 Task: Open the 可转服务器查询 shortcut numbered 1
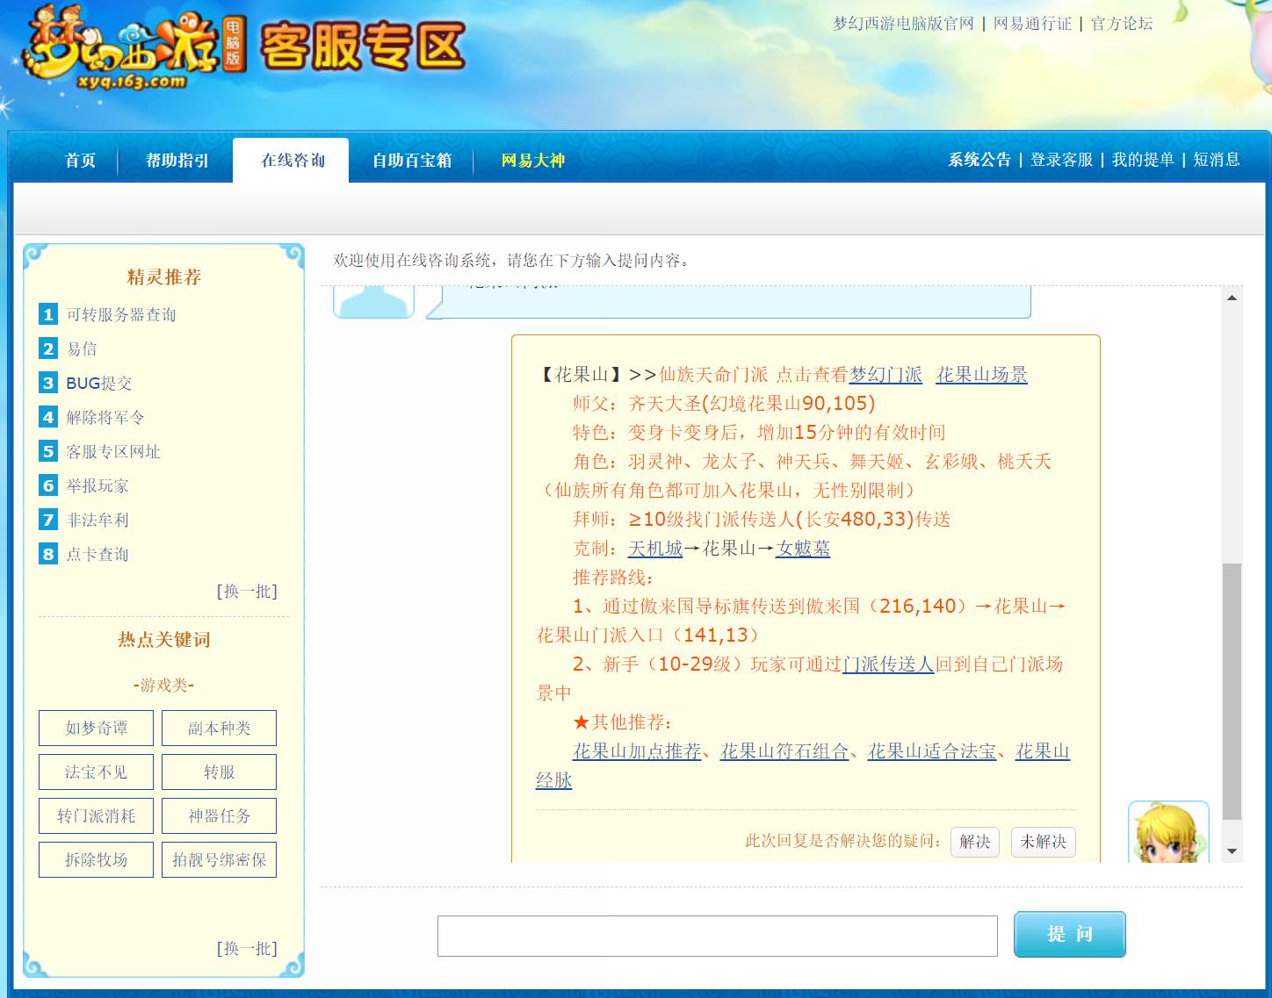pyautogui.click(x=120, y=314)
